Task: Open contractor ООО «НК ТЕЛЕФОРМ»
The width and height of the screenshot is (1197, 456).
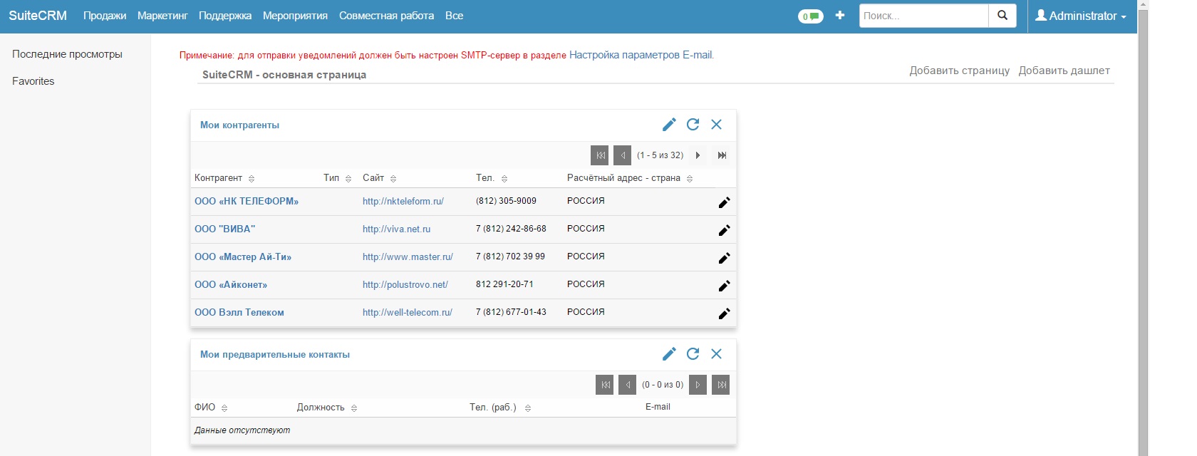Action: click(x=247, y=201)
